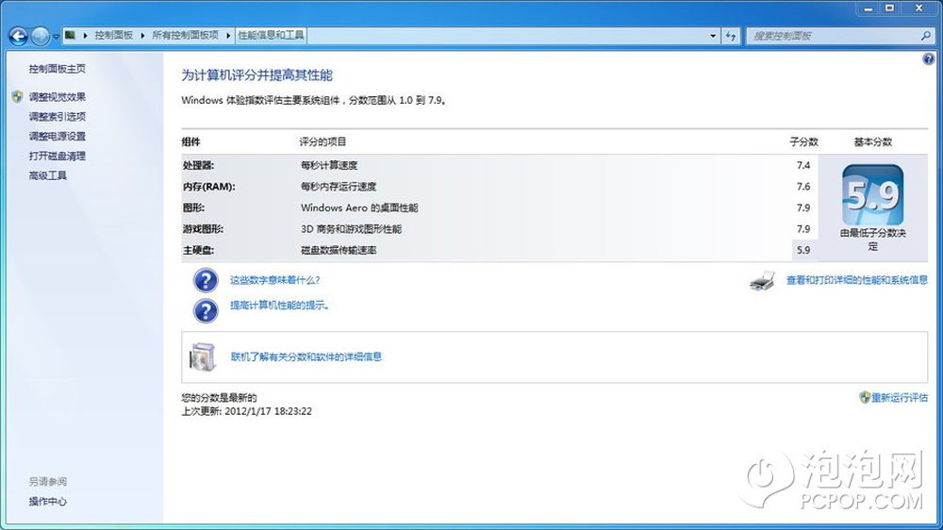Close the Control Panel window

pyautogui.click(x=918, y=8)
